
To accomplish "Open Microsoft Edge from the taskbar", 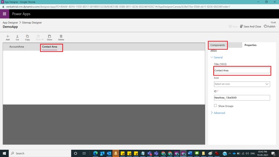I will click(x=96, y=153).
